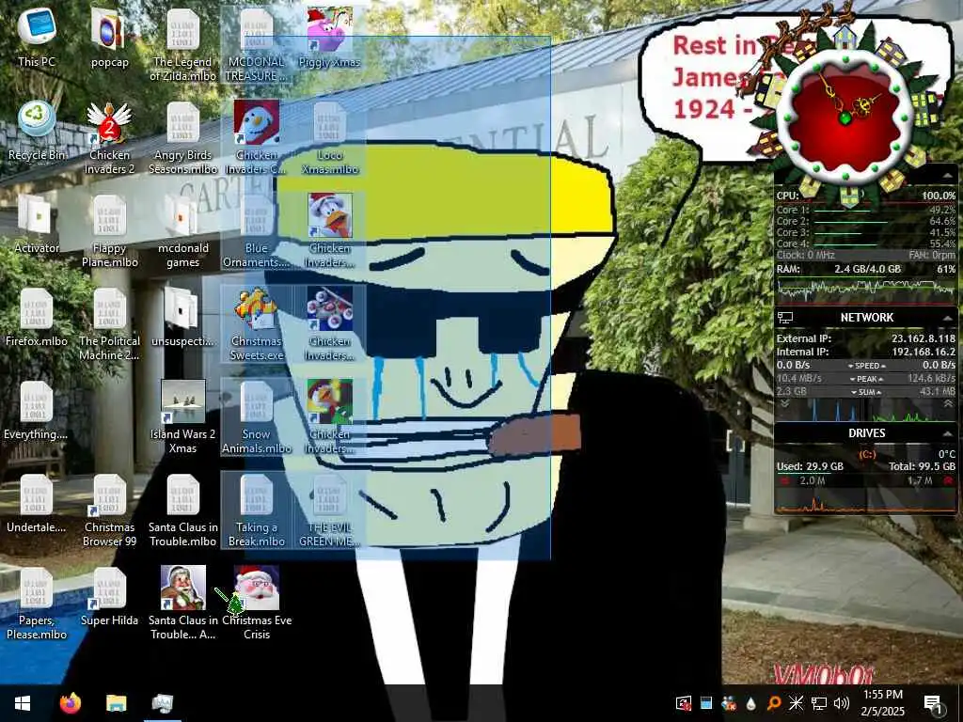Select the Firefox.mlbo file
The image size is (963, 722).
[37, 317]
